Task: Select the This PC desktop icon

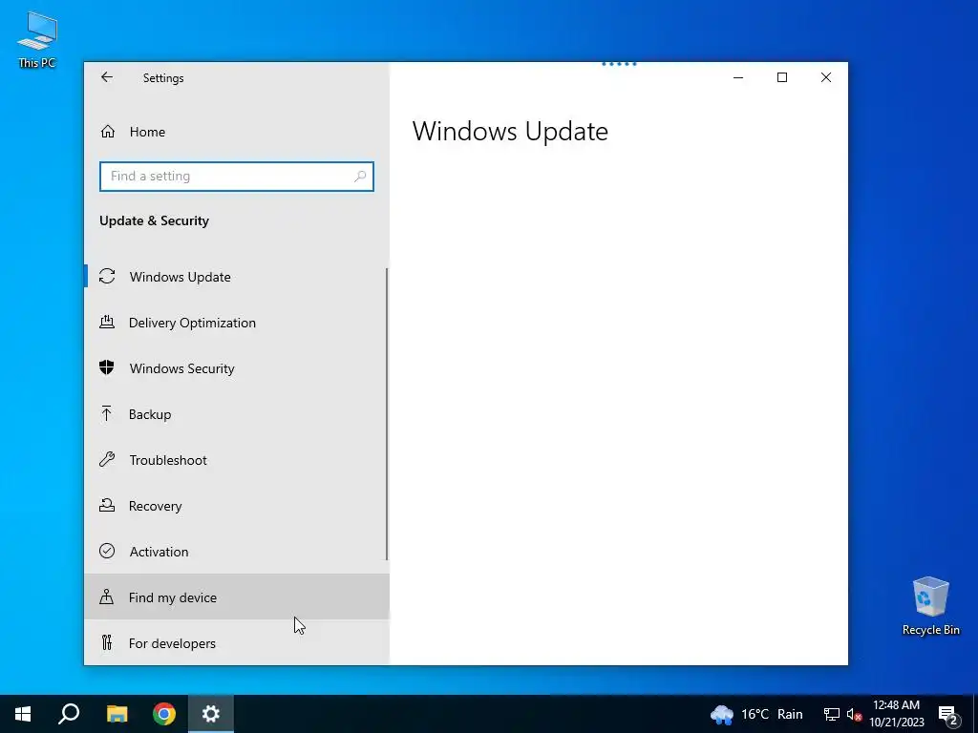Action: pyautogui.click(x=37, y=39)
